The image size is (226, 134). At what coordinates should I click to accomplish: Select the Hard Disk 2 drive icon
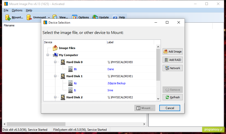[63, 97]
